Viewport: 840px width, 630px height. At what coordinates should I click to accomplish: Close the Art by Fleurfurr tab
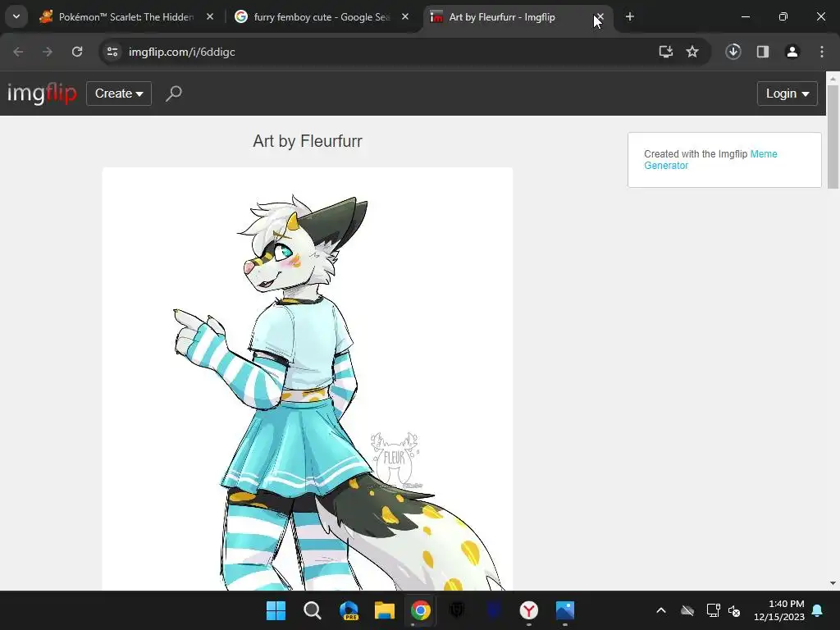pos(600,17)
